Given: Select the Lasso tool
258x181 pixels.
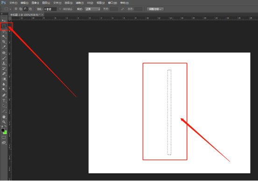Looking at the screenshot, I should [x=4, y=32].
